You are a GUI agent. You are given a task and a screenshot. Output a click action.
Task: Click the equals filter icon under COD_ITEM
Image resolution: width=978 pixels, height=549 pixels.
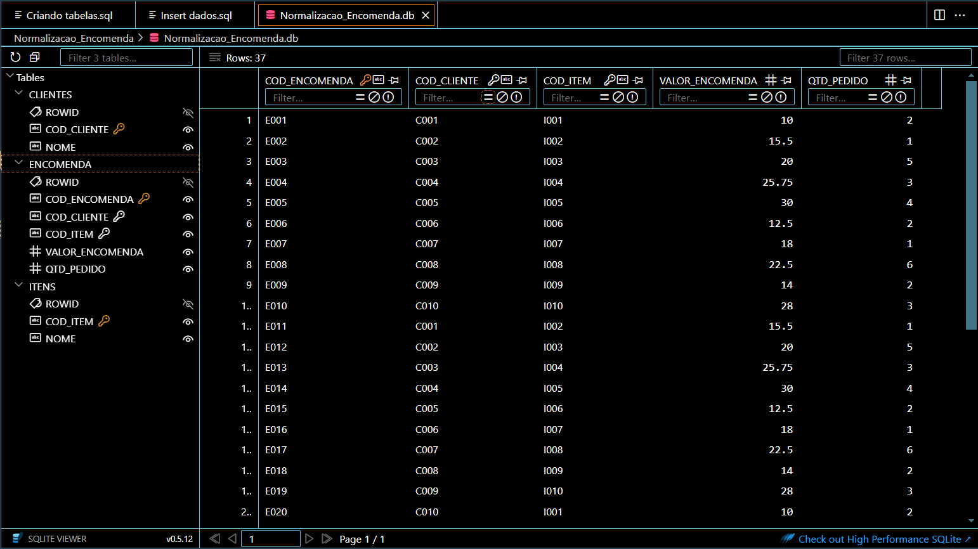(x=604, y=97)
